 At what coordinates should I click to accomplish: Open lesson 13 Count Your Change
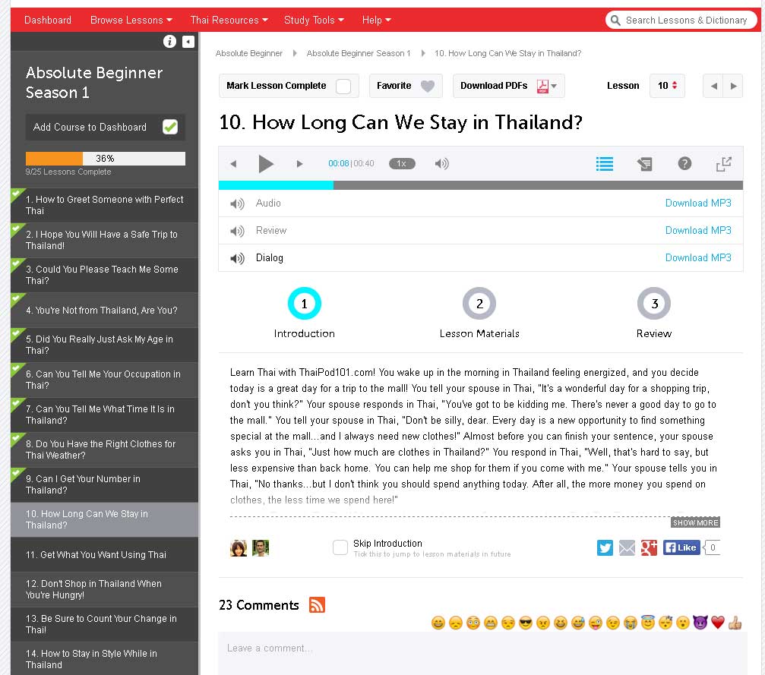click(x=104, y=625)
